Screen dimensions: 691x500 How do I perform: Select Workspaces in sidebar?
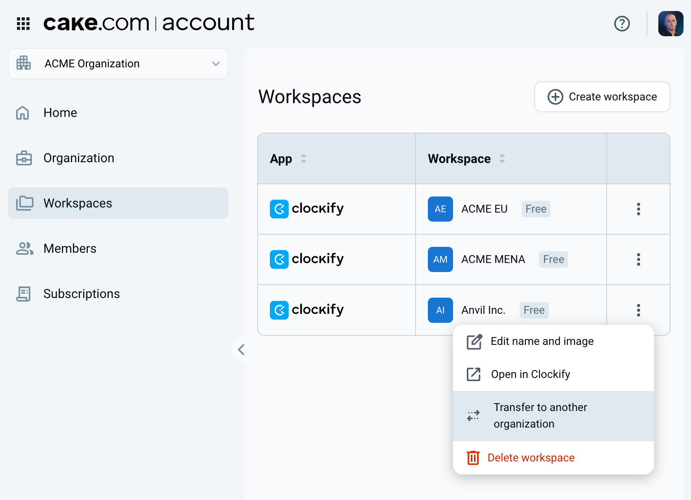pyautogui.click(x=118, y=203)
